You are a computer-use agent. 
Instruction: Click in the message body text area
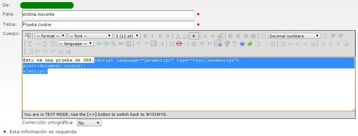[188, 84]
